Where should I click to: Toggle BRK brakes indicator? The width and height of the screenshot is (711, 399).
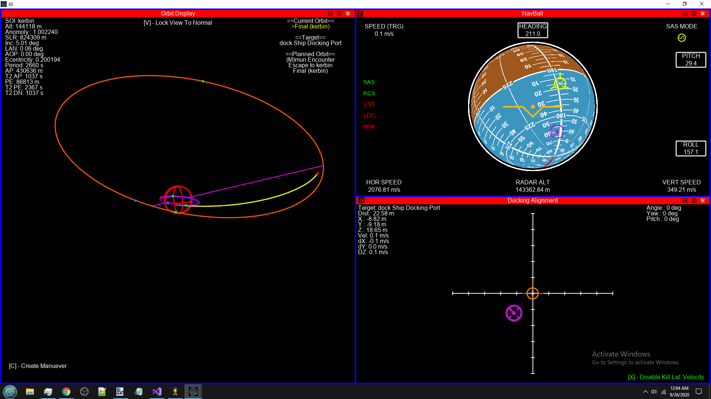369,126
